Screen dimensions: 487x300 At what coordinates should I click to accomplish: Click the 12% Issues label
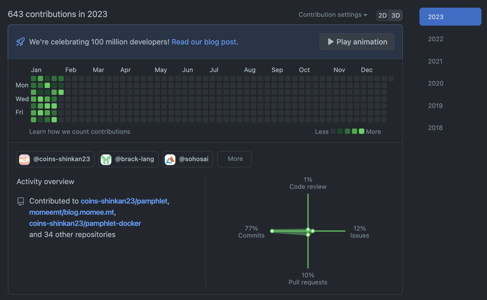[x=360, y=232]
